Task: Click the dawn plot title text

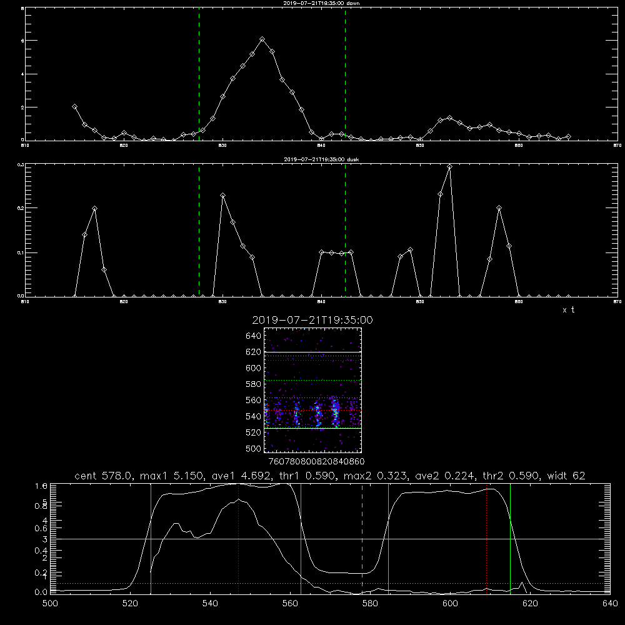Action: [321, 3]
